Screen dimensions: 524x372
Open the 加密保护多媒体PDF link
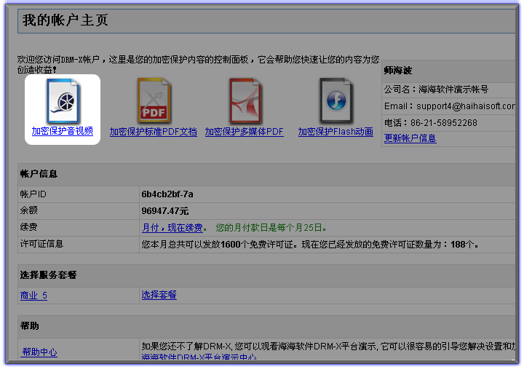pos(245,132)
